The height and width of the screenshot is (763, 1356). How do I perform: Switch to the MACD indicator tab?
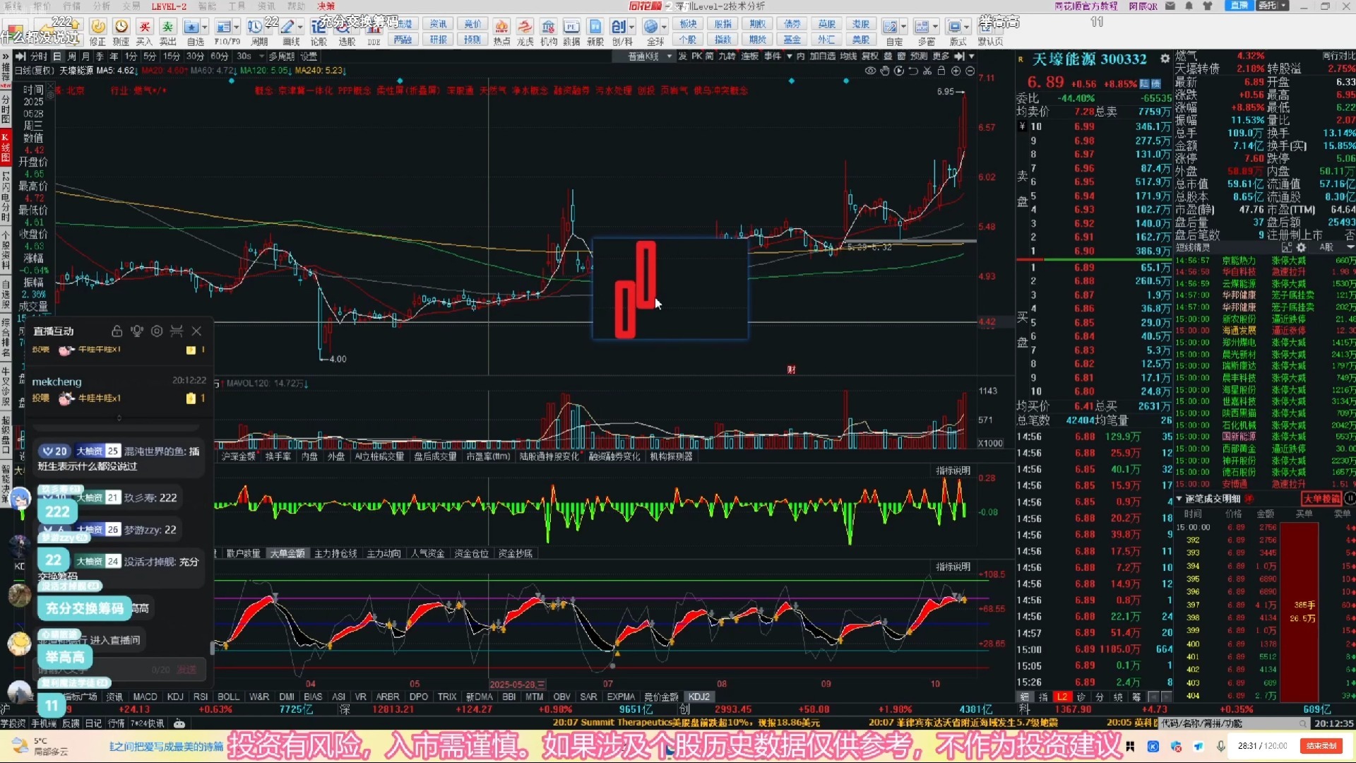point(145,697)
